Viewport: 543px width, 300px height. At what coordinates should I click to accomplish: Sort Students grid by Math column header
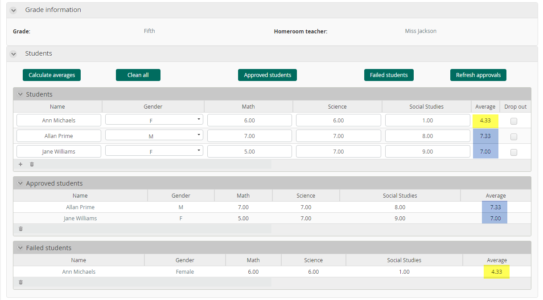(x=248, y=107)
